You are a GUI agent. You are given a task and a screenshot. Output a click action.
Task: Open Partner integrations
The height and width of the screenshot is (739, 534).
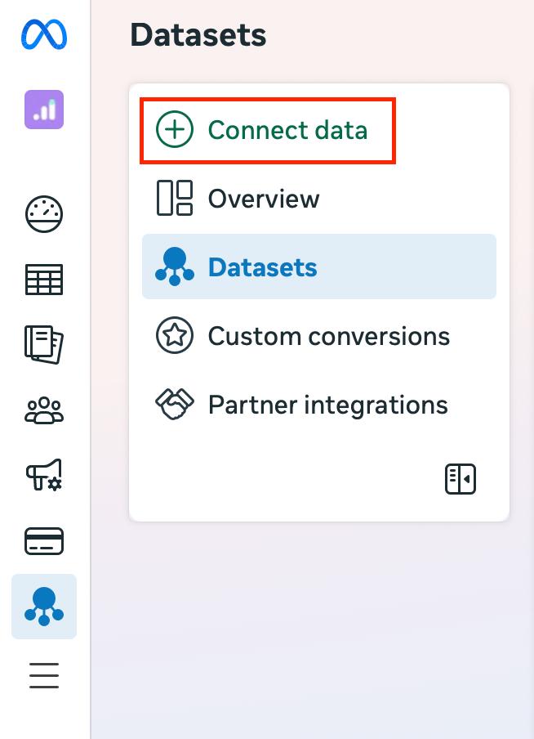click(327, 405)
